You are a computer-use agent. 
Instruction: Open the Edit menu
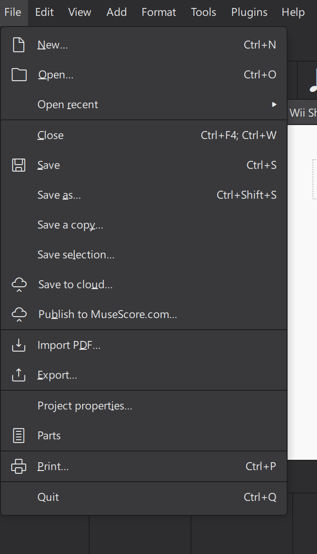click(44, 12)
